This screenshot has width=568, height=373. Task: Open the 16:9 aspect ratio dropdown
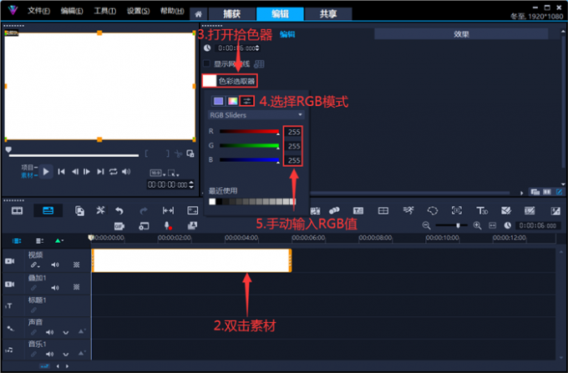point(158,173)
